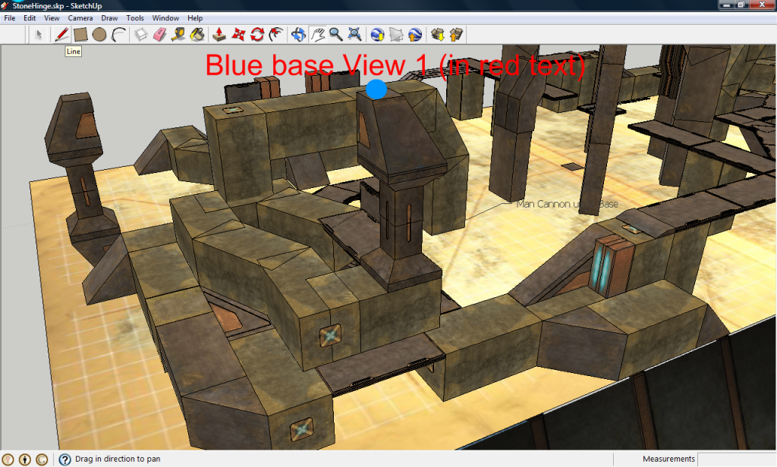Click the Share Model box icon
This screenshot has width=777, height=467.
click(456, 35)
